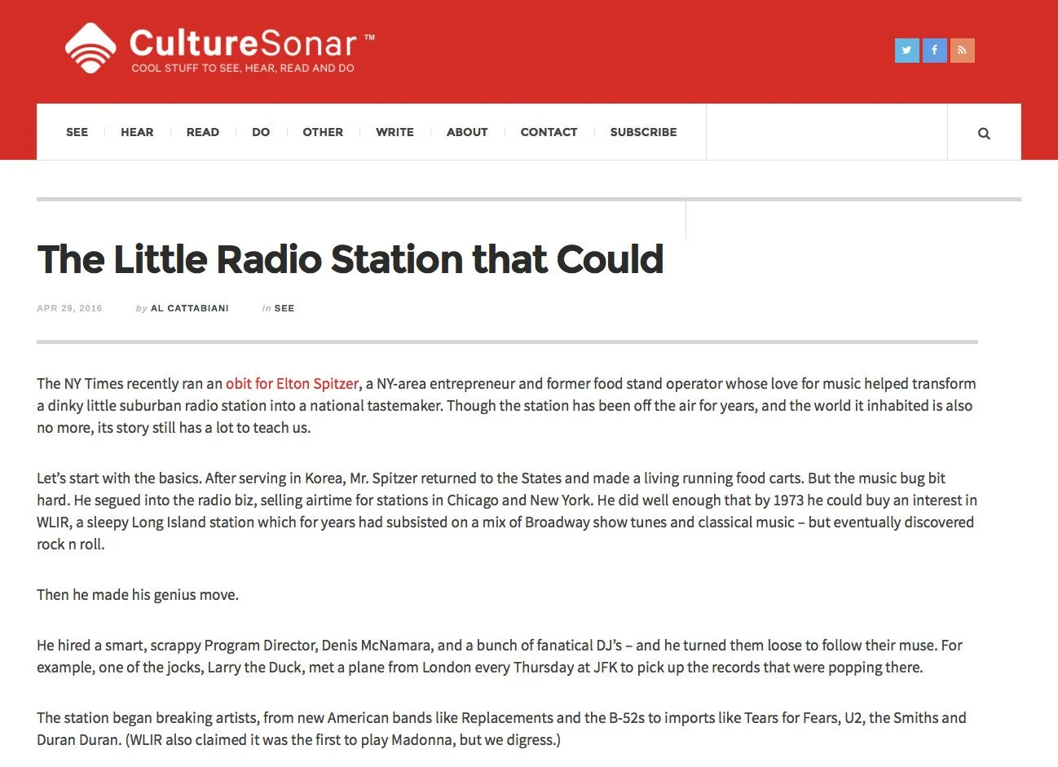
Task: Open the SEE menu item
Action: (77, 132)
